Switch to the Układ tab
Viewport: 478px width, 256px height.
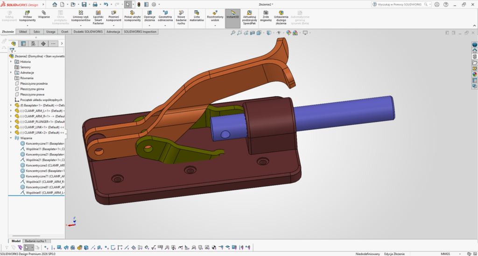tap(23, 32)
